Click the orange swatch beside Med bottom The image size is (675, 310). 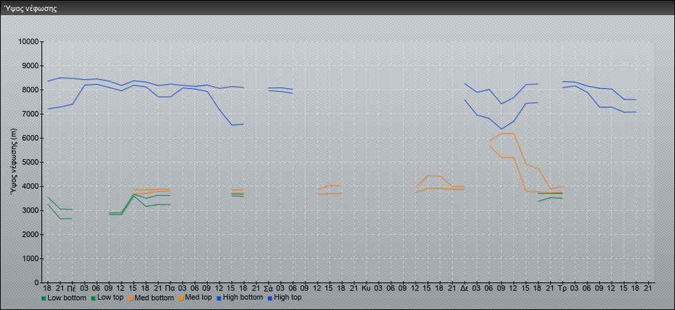[130, 298]
